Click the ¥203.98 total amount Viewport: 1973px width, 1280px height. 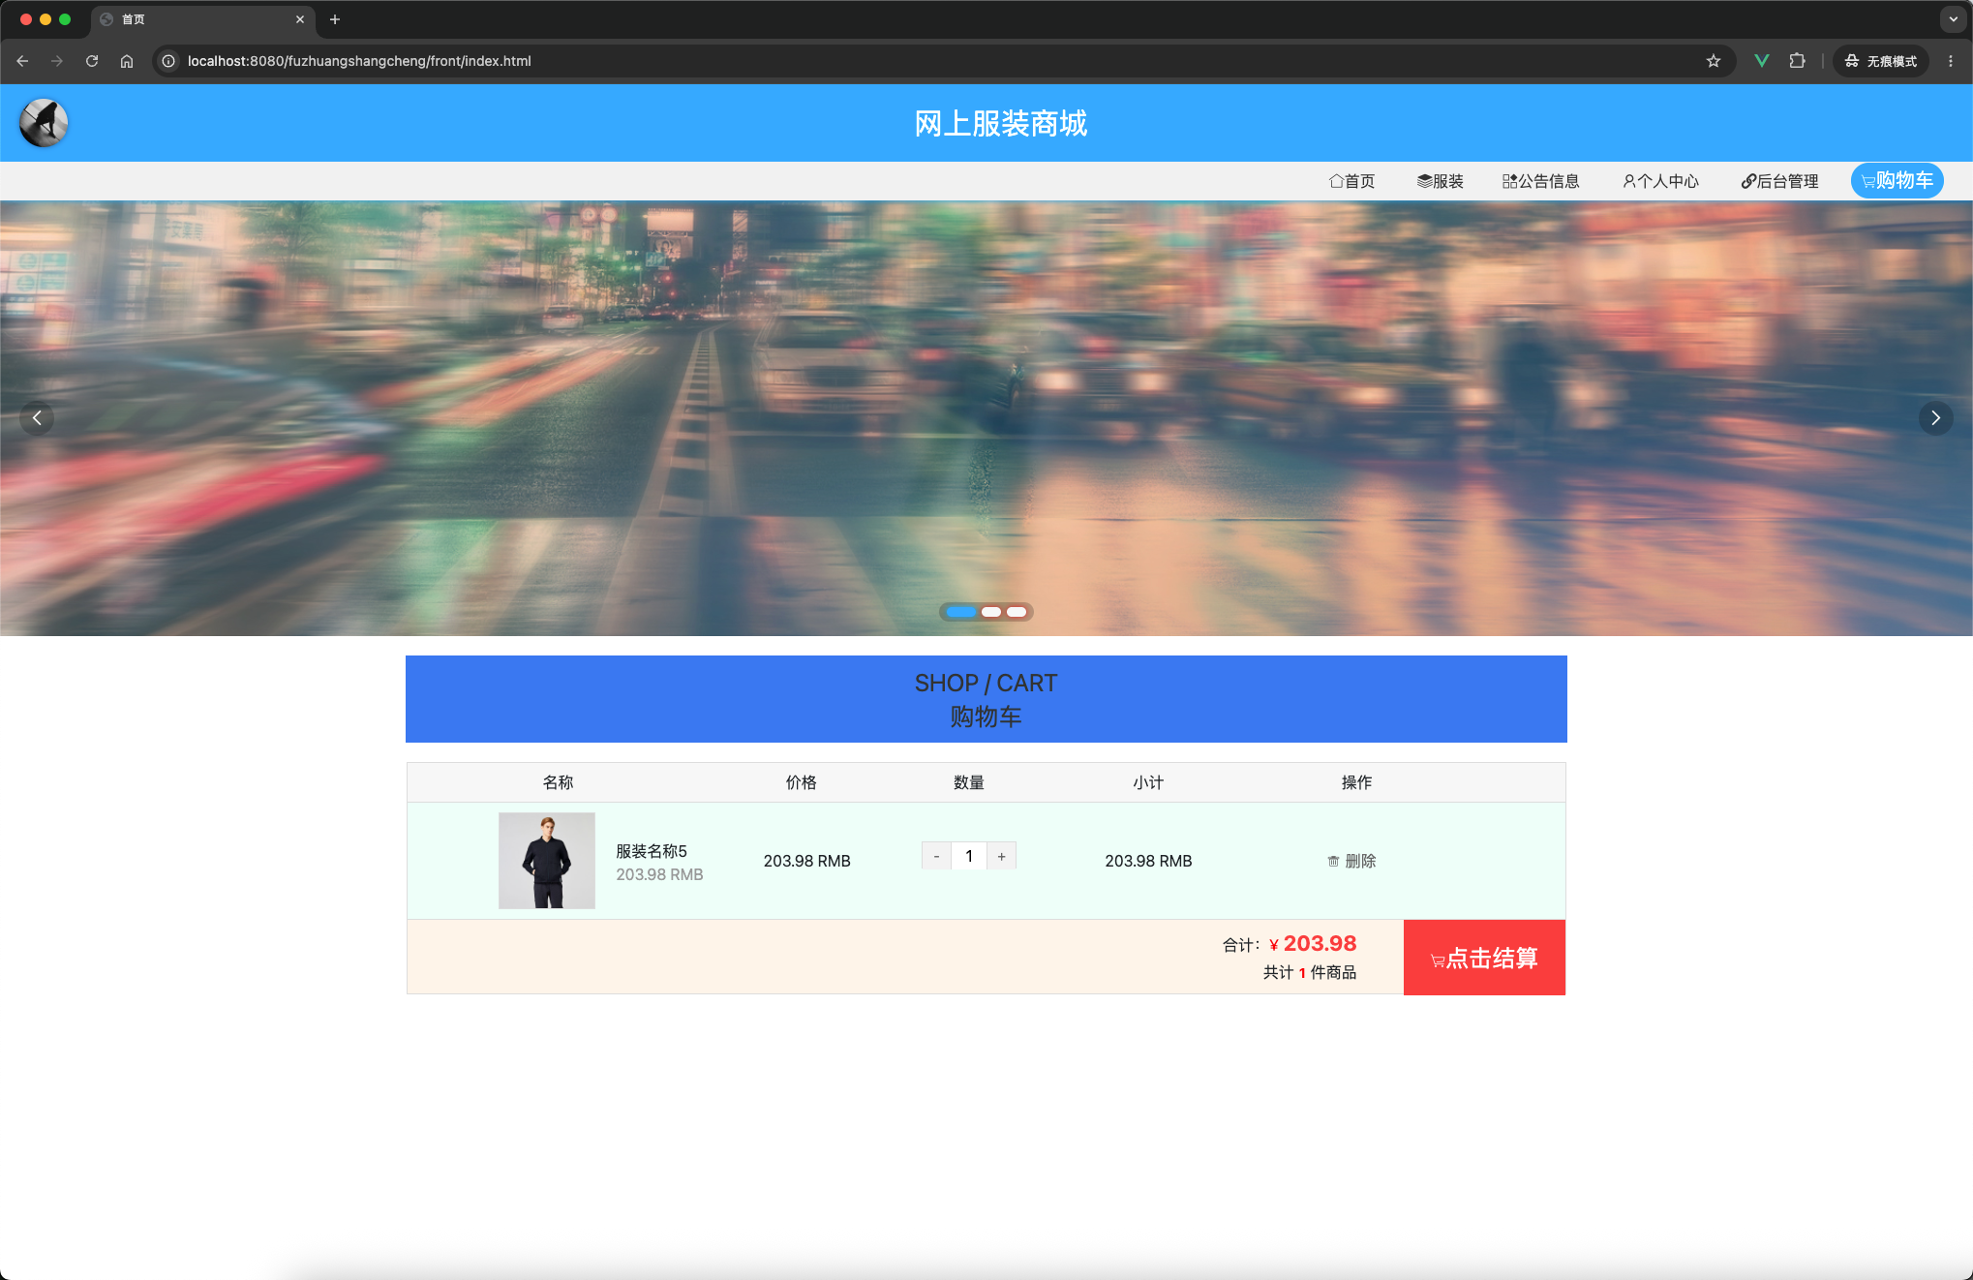[x=1313, y=943]
